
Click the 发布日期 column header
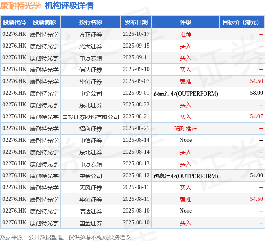[136, 22]
